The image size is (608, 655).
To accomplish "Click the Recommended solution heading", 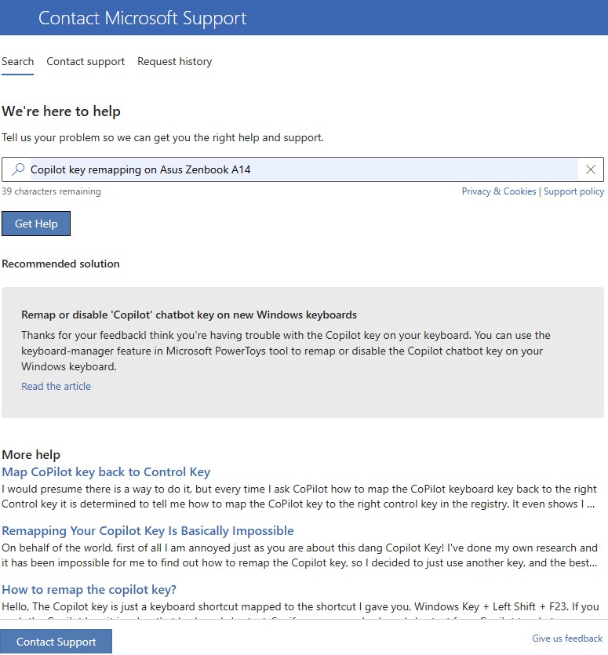I will pyautogui.click(x=60, y=264).
